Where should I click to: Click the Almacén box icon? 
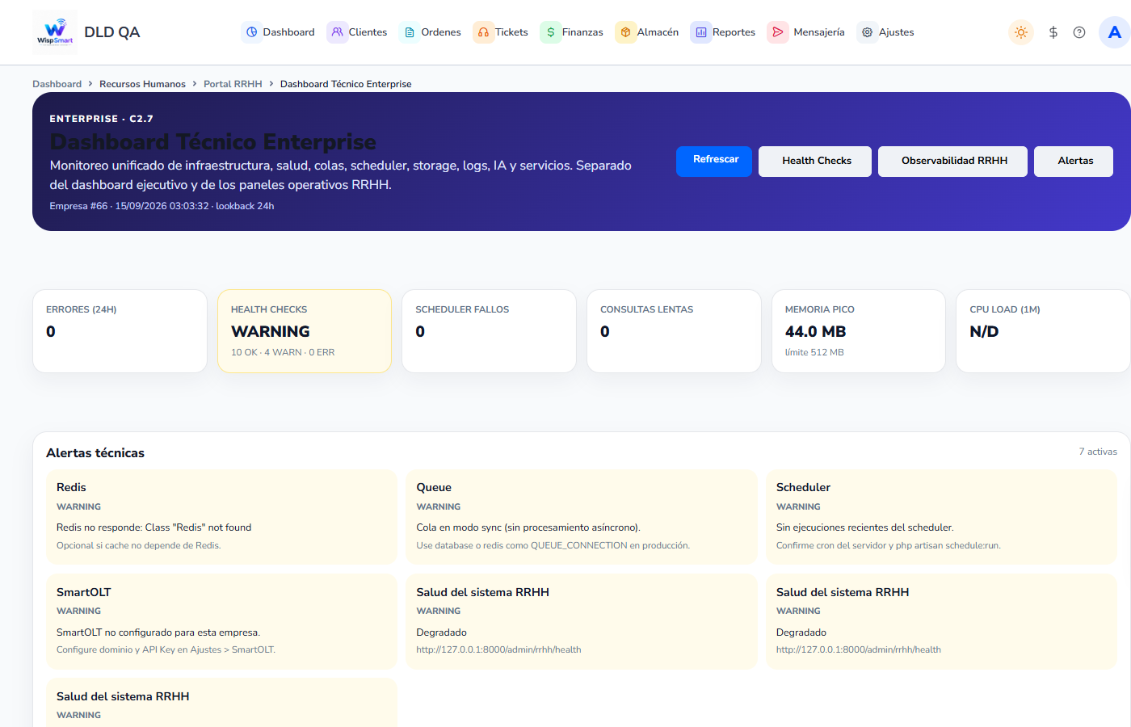tap(626, 32)
